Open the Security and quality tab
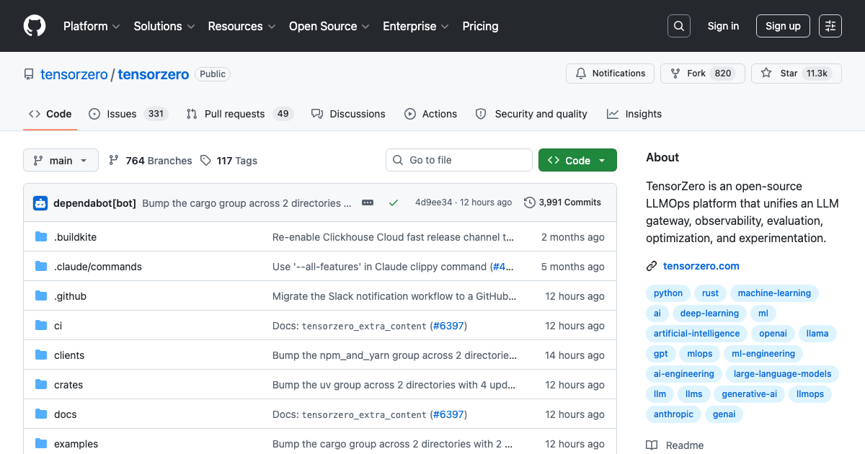This screenshot has width=865, height=454. tap(531, 114)
